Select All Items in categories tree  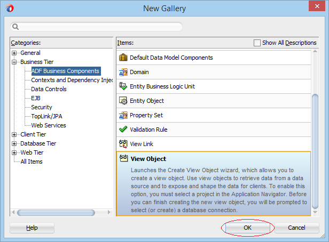point(32,162)
